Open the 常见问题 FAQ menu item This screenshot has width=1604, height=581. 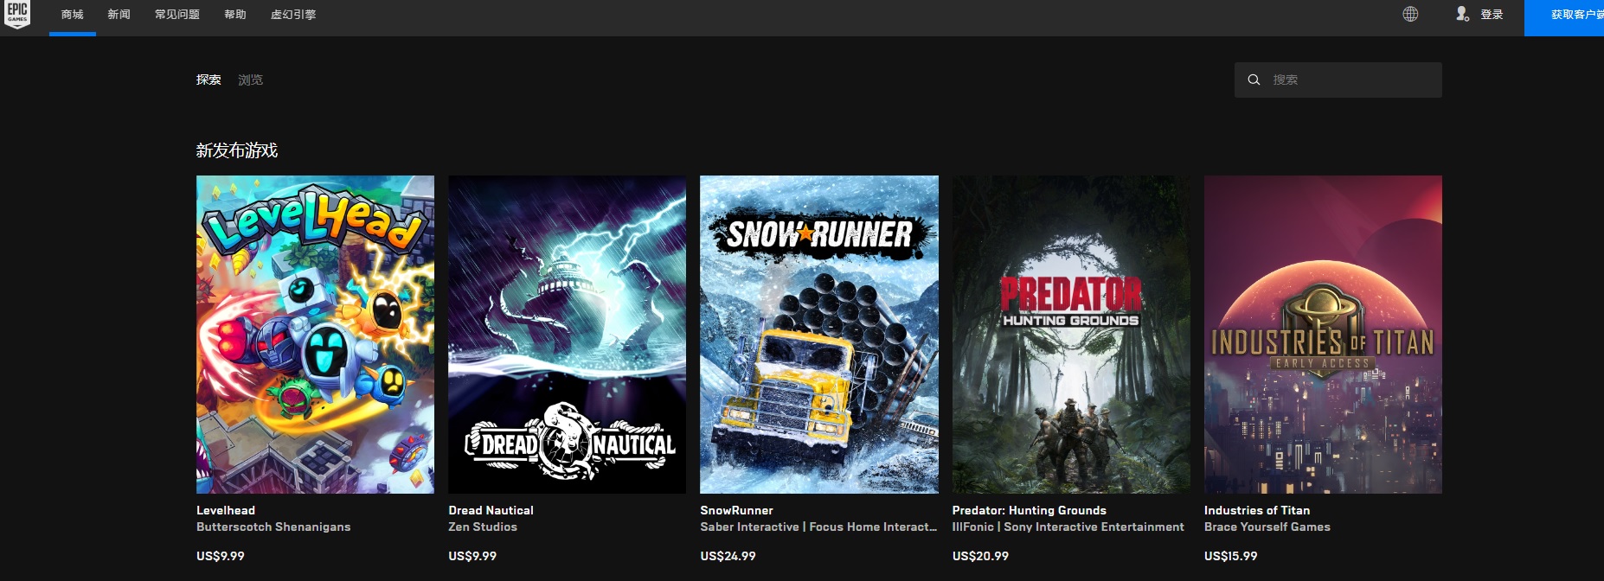(x=177, y=15)
